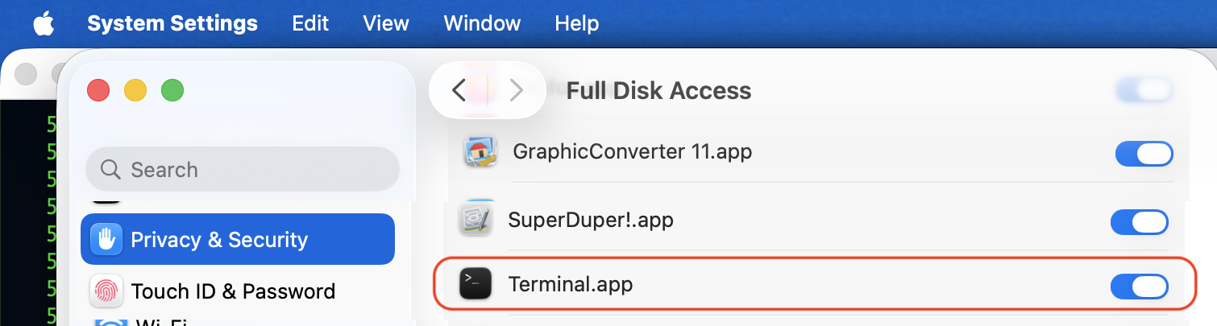Select the Terminal.app row label

click(570, 285)
